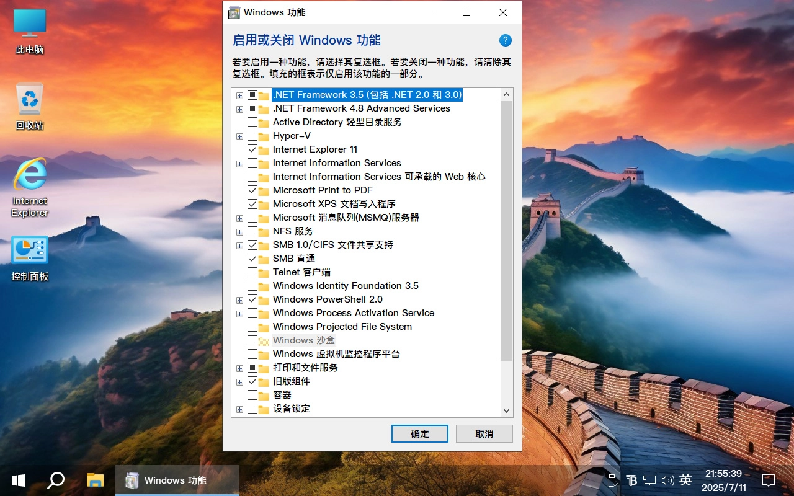The width and height of the screenshot is (794, 496).
Task: Open 此电脑 from the desktop
Action: pos(29,28)
